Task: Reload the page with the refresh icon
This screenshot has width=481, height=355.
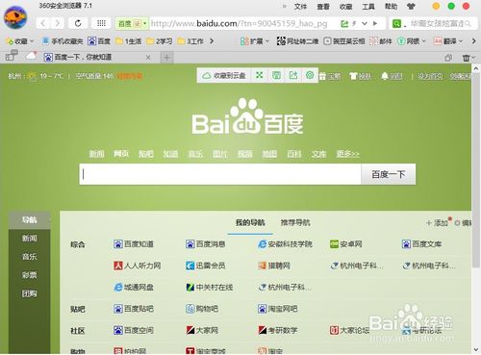Action: pyautogui.click(x=78, y=23)
